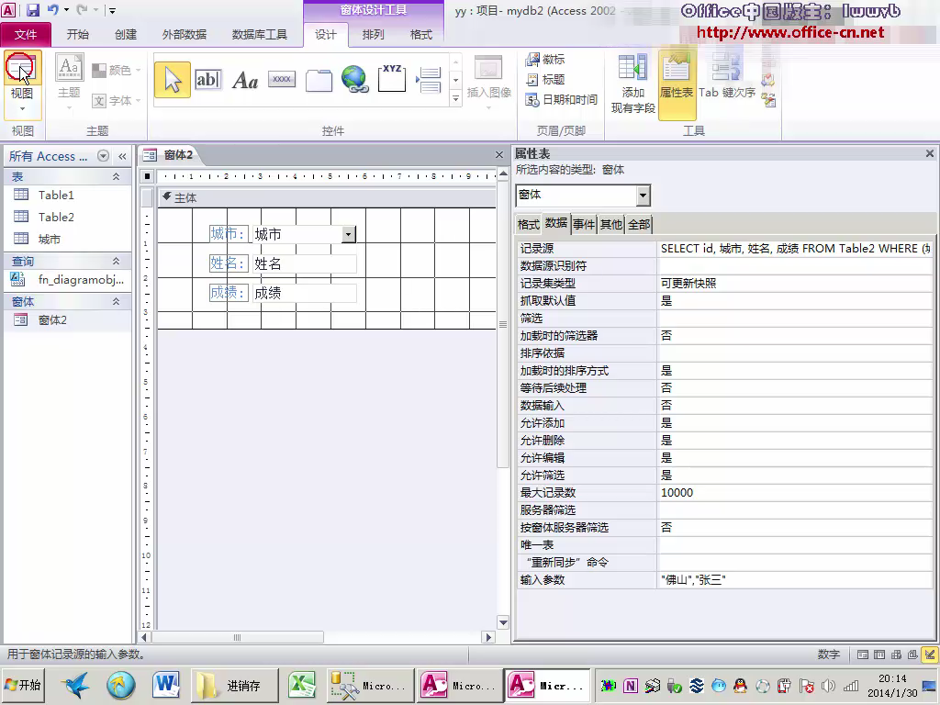Click 标题 (Title) in header/footer group
This screenshot has height=705, width=940.
tap(545, 79)
